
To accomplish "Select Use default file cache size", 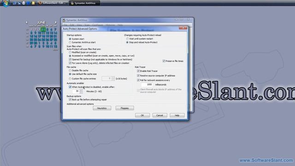I will click(x=70, y=74).
